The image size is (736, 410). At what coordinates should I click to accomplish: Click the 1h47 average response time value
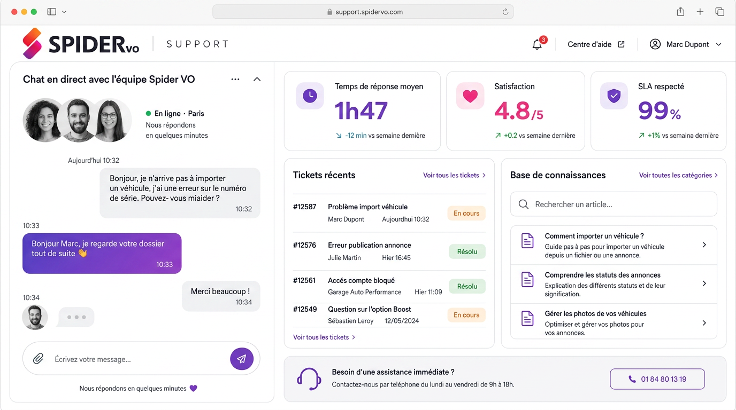[361, 111]
